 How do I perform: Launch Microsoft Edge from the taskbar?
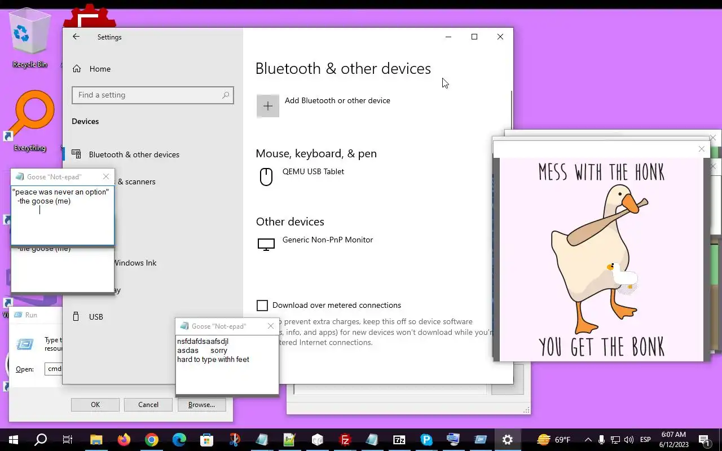pyautogui.click(x=179, y=440)
